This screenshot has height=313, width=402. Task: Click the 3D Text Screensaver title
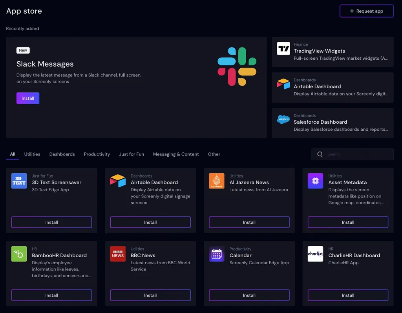tap(57, 182)
